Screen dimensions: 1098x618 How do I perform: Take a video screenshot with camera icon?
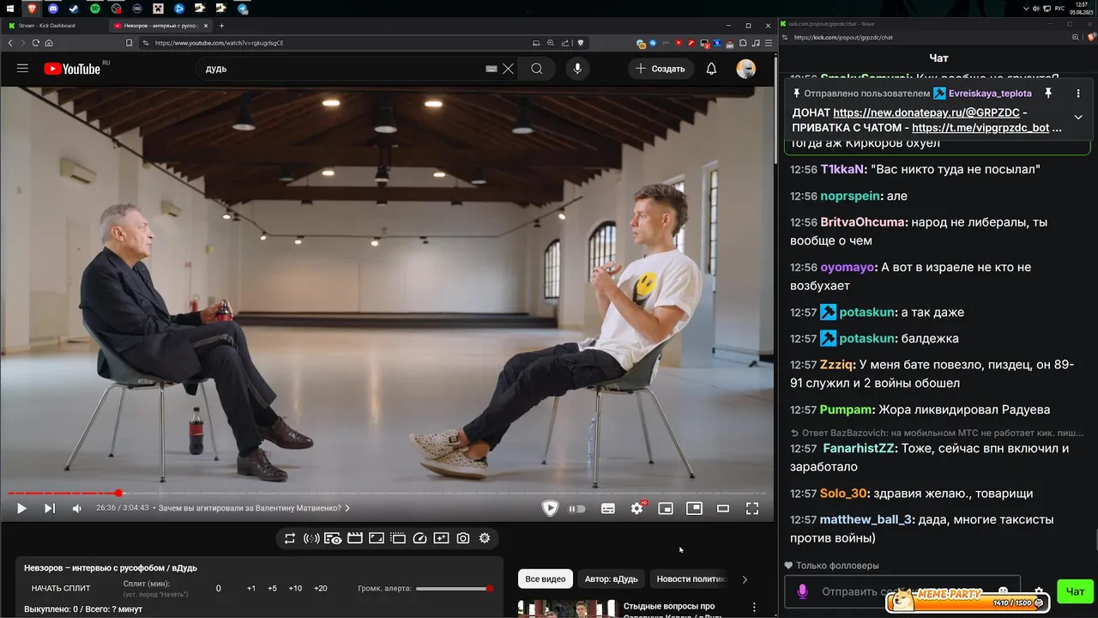[x=463, y=538]
